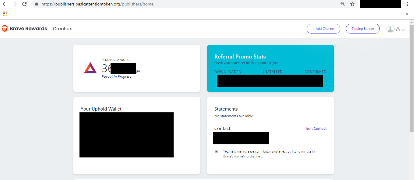Click the CONFIRMED stat label
The height and width of the screenshot is (180, 416).
[x=315, y=72]
